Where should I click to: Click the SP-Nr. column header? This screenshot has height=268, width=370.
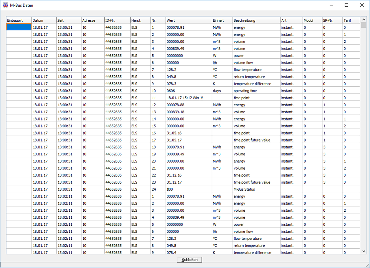332,21
